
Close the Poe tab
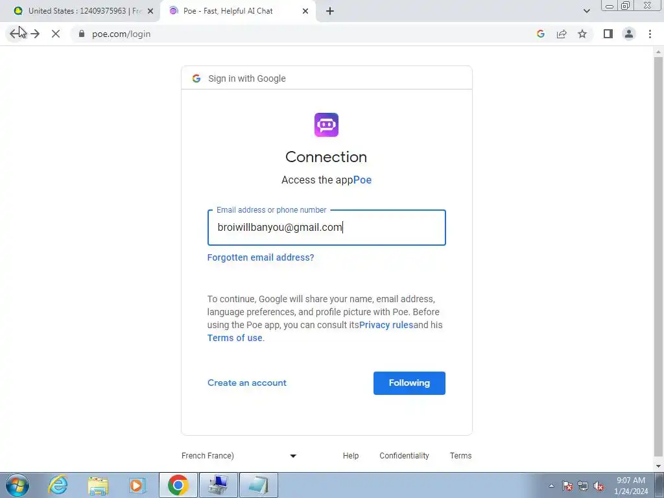(305, 11)
